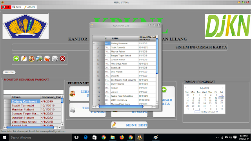251x141 pixels.
Task: Open Firefox from taskbar
Action: (x=122, y=137)
